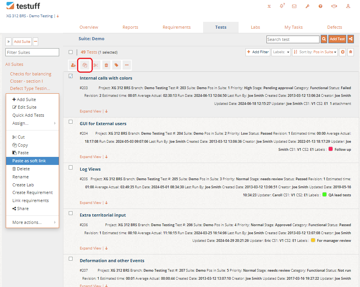Expand the sidebar with double arrow icon

click(x=8, y=42)
